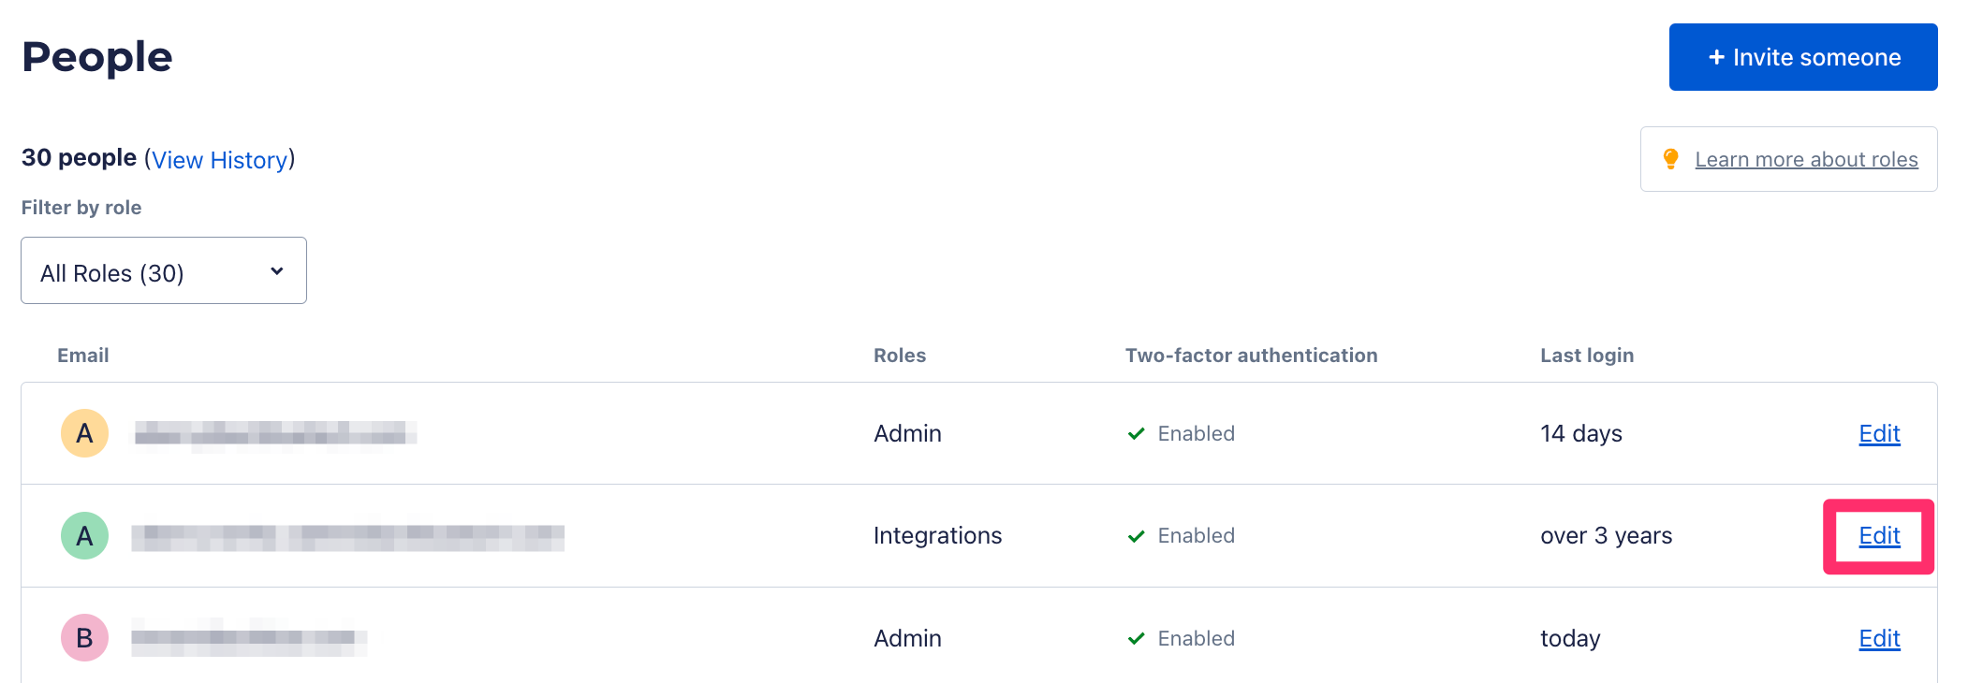Follow the "Learn more about roles" link

(1806, 160)
